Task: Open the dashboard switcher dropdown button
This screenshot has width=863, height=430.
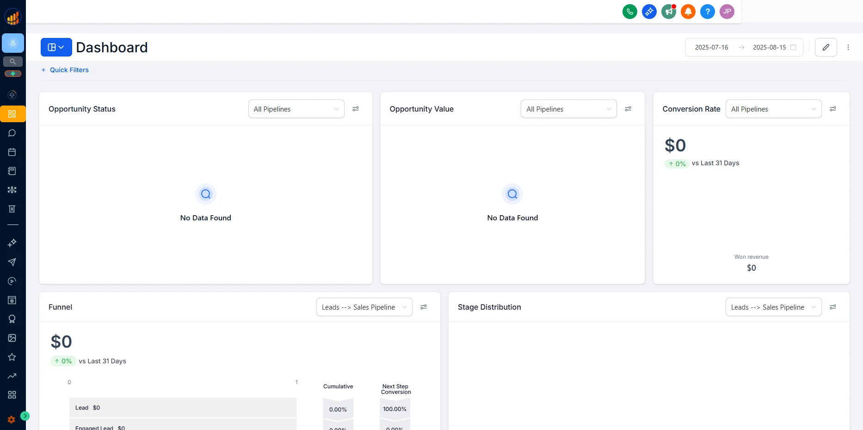Action: point(56,47)
